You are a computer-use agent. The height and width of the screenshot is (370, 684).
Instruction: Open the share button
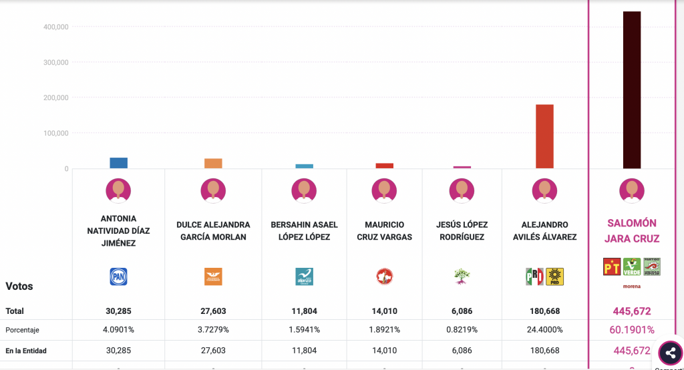coord(670,353)
